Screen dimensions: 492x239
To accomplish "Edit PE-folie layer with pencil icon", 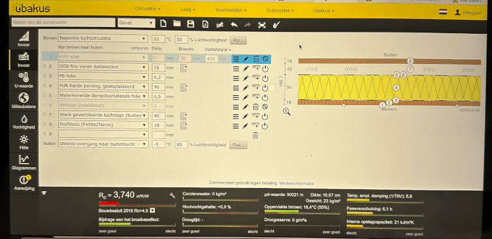I will 245,78.
